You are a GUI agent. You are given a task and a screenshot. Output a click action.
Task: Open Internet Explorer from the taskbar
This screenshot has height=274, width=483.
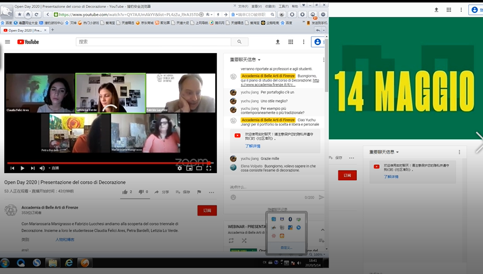point(68,263)
